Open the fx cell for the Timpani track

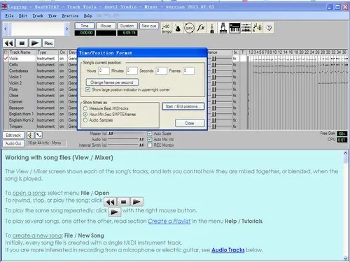235,126
